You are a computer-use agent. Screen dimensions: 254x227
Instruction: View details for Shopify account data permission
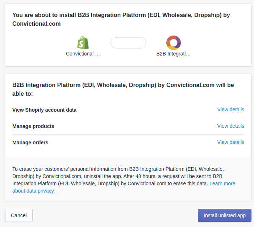tap(230, 110)
